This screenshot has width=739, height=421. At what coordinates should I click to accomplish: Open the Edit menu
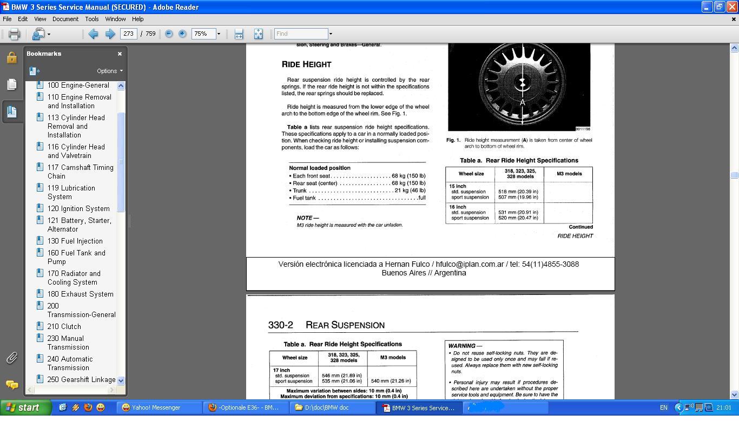click(23, 19)
